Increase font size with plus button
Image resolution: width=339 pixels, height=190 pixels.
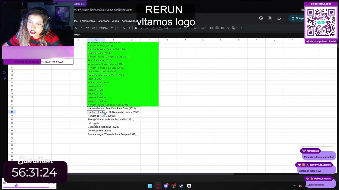(130, 28)
